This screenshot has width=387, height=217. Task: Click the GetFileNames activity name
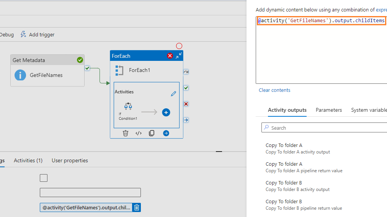click(x=46, y=75)
